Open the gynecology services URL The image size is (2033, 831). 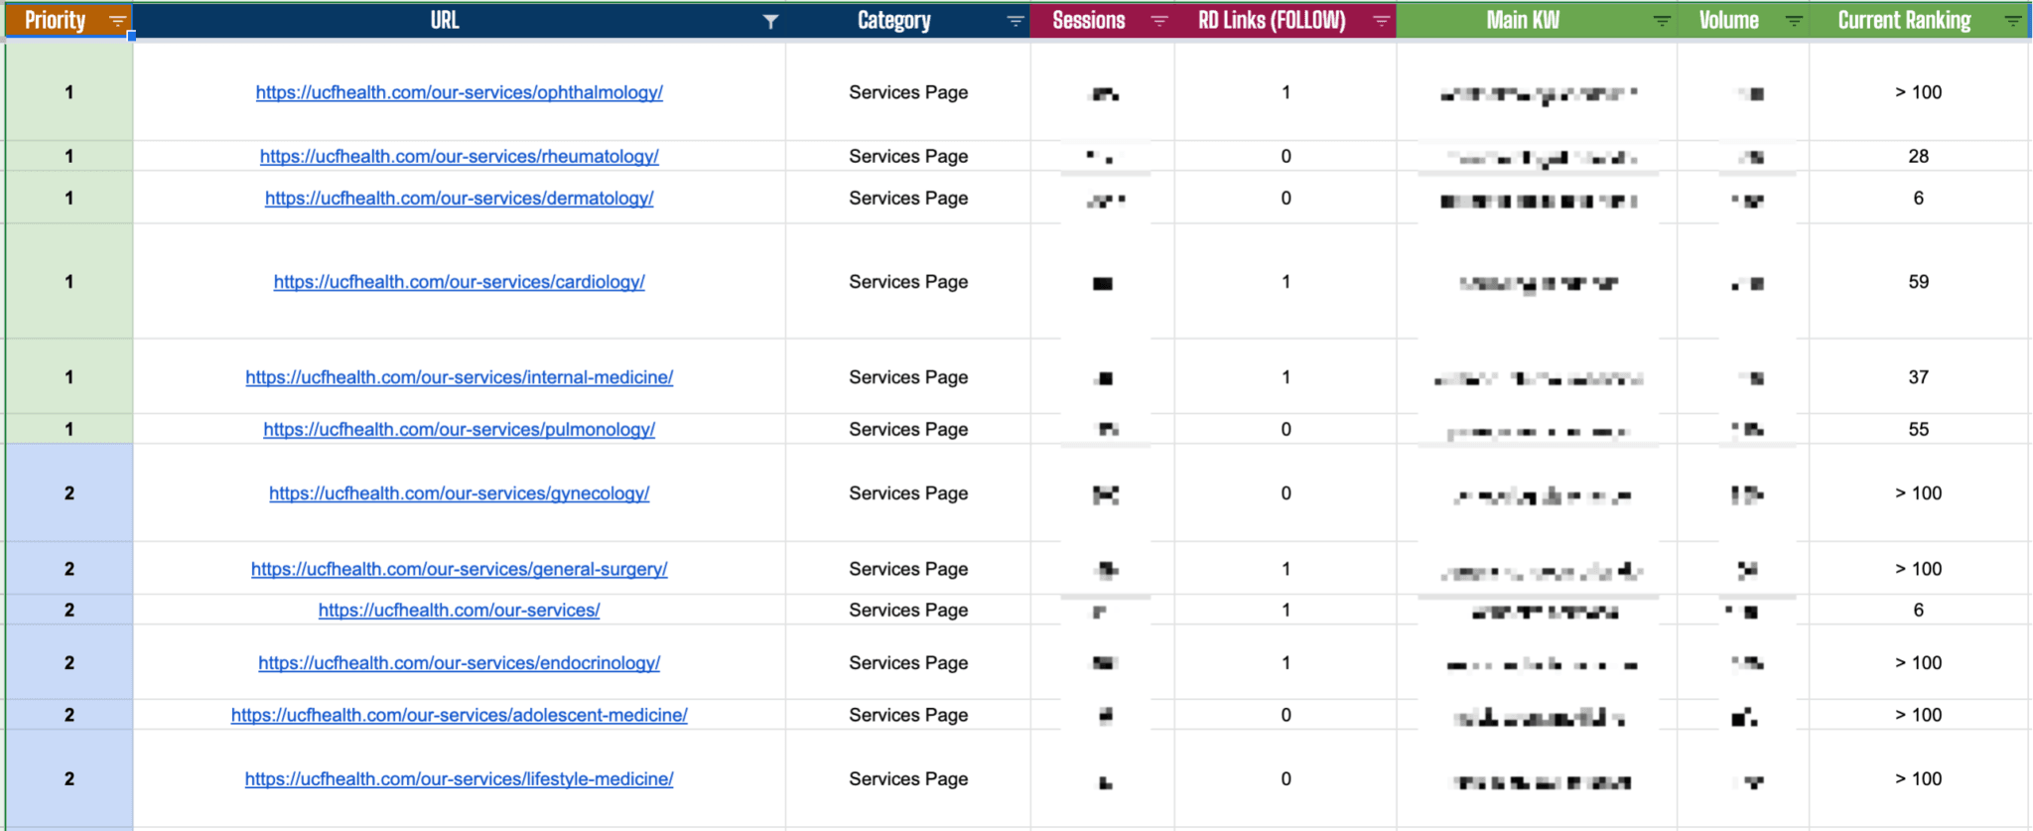pyautogui.click(x=459, y=493)
